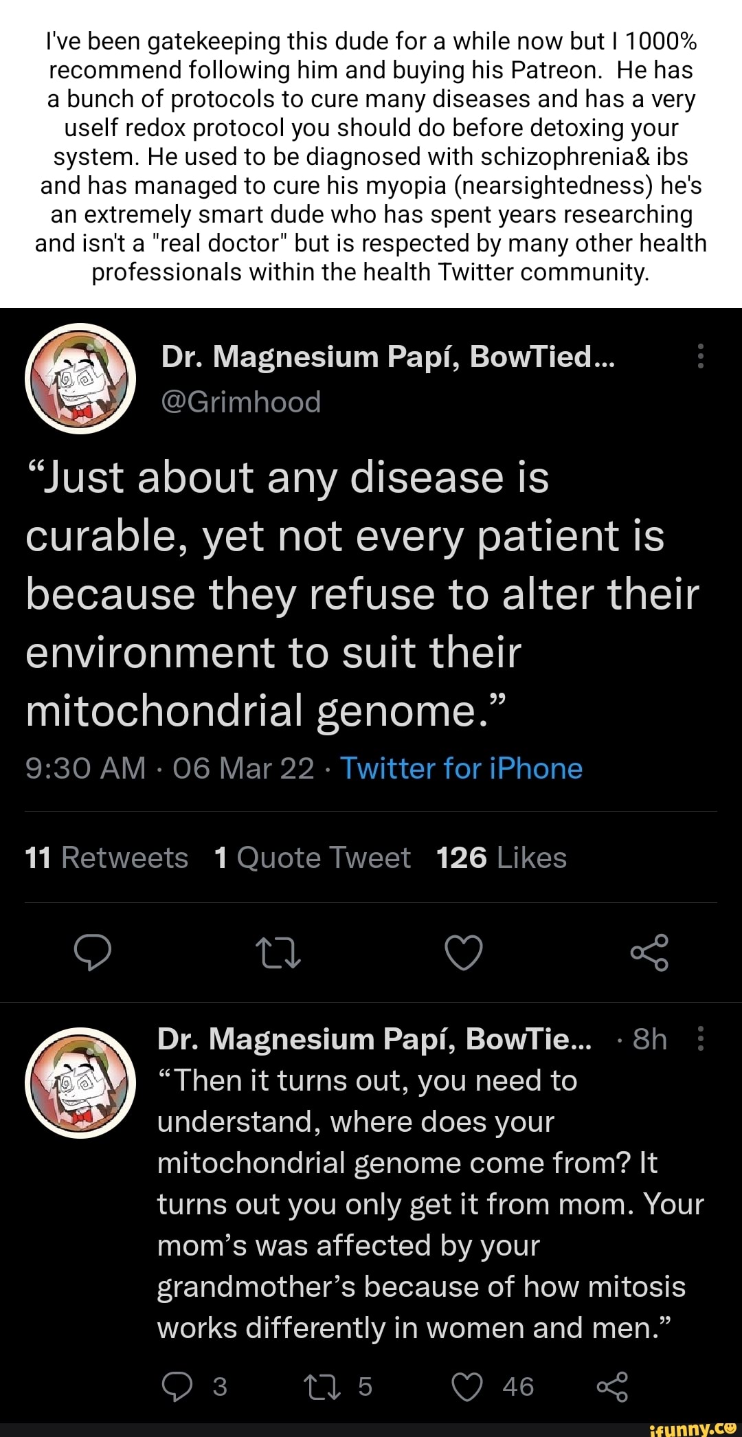Screen dimensions: 742x1437
Task: Open the main tweet author's profile picture
Action: (80, 379)
